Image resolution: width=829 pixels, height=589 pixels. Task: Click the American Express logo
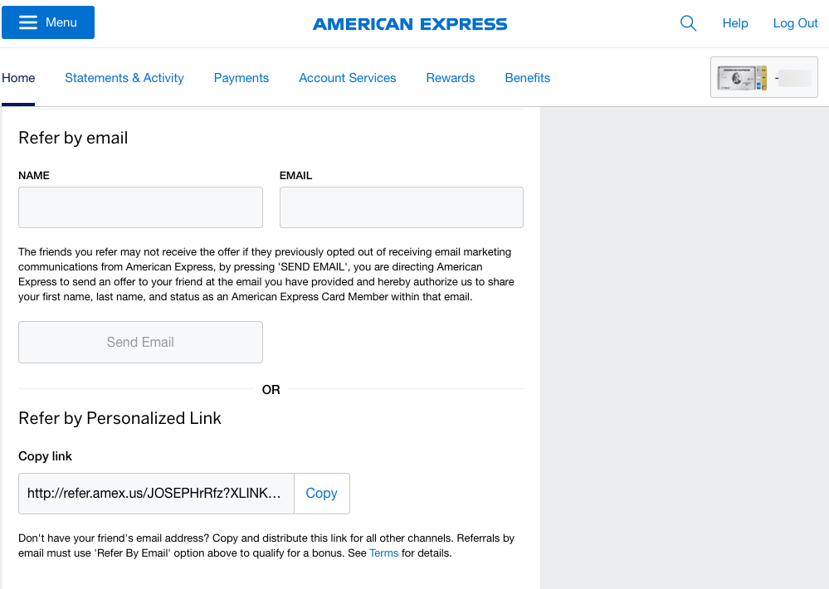[x=410, y=24]
